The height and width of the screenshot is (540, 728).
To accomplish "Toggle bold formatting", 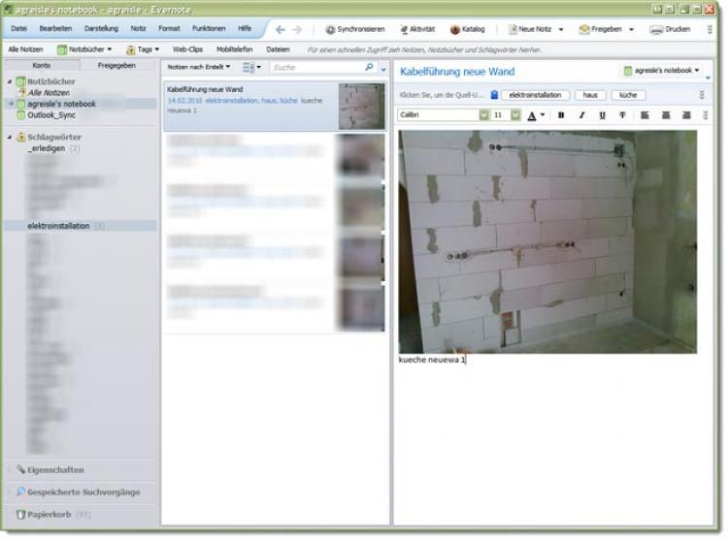I will pyautogui.click(x=560, y=114).
